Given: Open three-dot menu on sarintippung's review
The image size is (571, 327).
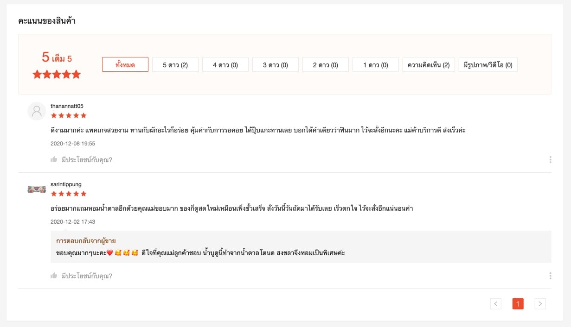Looking at the screenshot, I should pyautogui.click(x=550, y=276).
